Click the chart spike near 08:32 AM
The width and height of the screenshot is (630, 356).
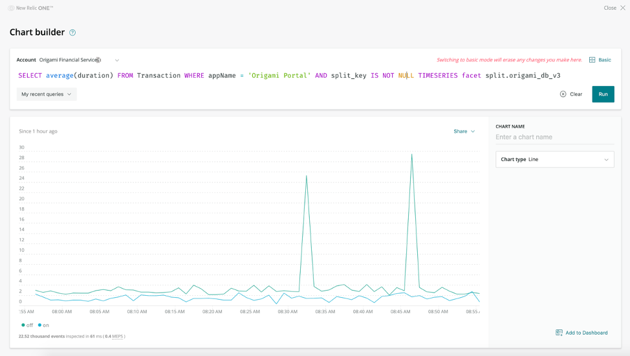click(x=307, y=176)
